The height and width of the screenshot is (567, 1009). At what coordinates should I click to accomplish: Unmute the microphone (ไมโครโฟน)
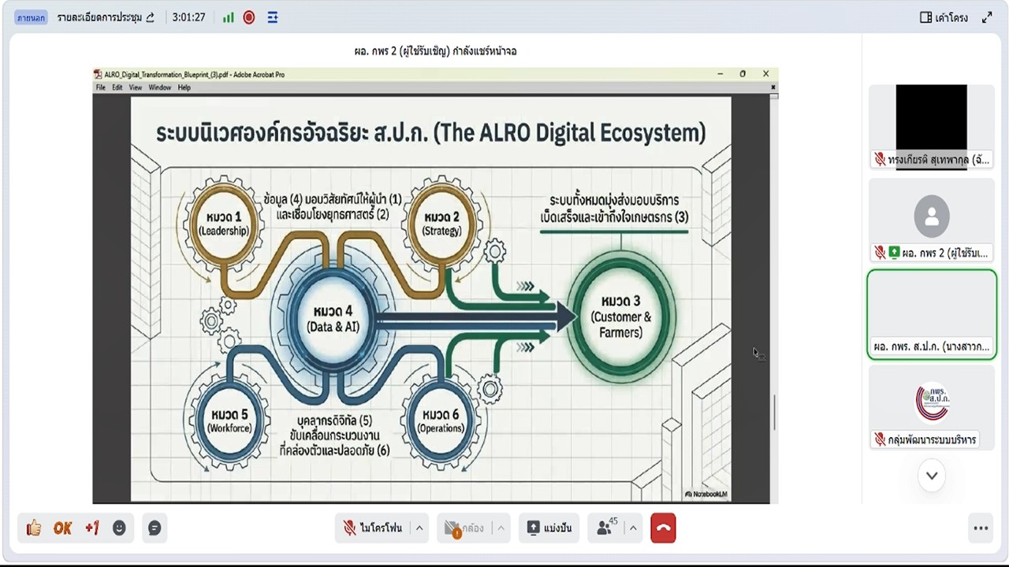373,528
